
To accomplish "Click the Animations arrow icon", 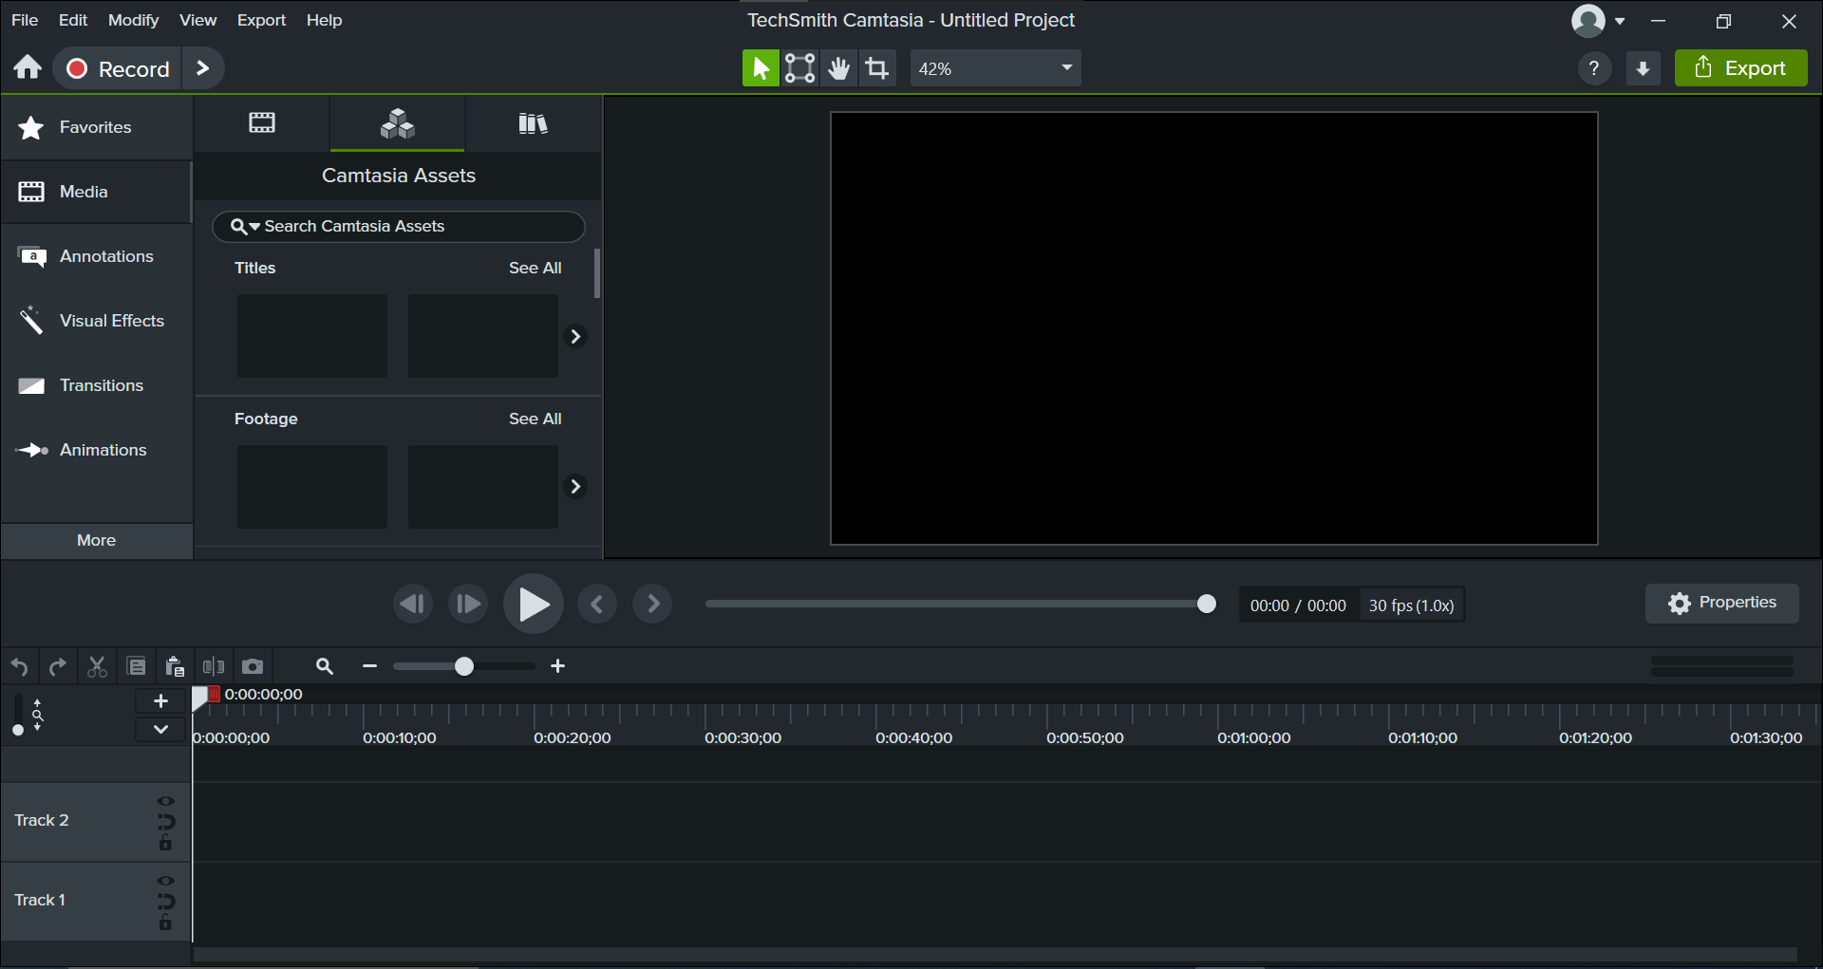I will pos(31,450).
